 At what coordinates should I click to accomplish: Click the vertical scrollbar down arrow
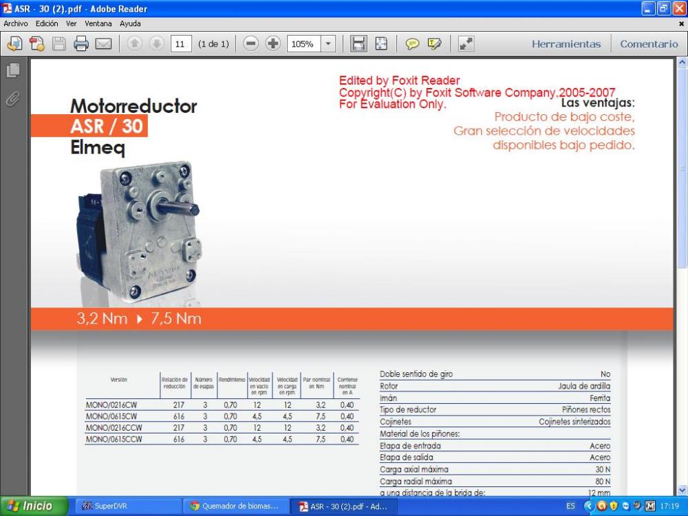(x=682, y=489)
